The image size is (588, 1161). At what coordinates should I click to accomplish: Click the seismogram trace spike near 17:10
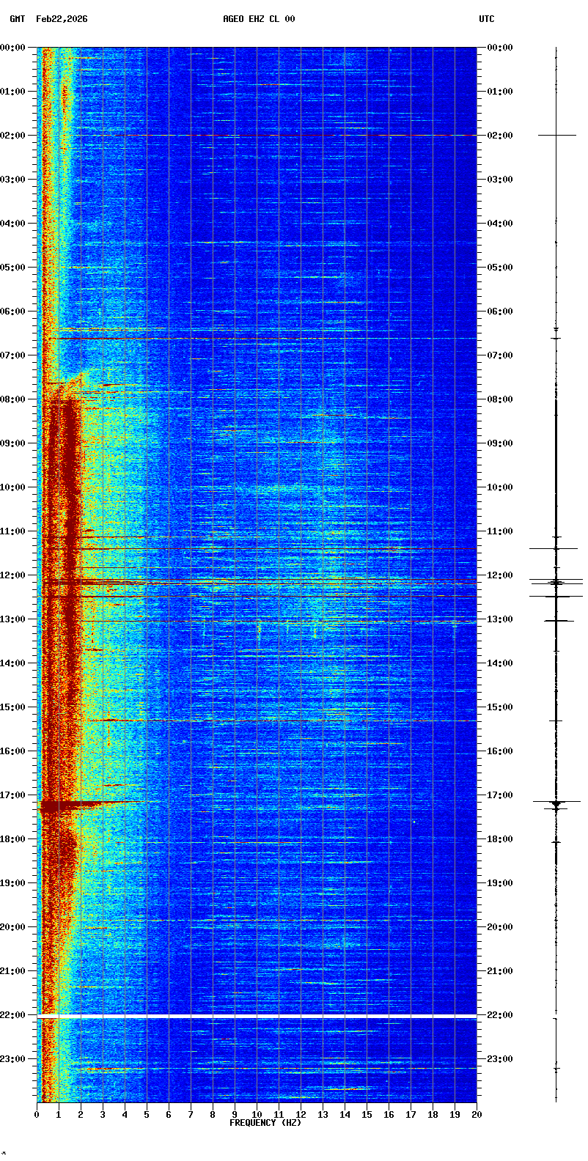click(556, 803)
